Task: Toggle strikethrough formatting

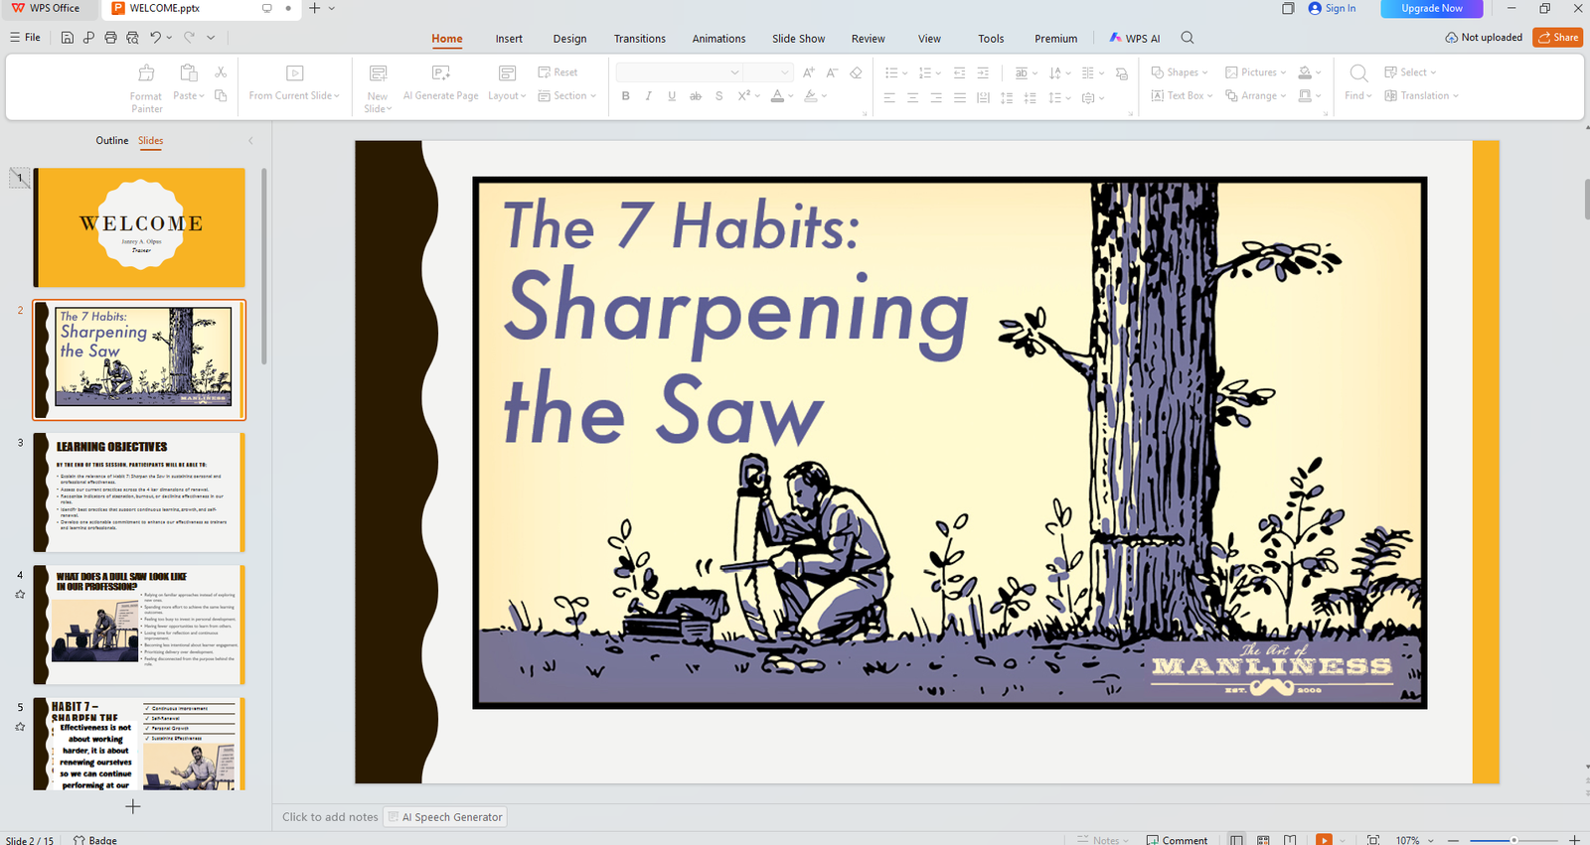Action: 696,96
